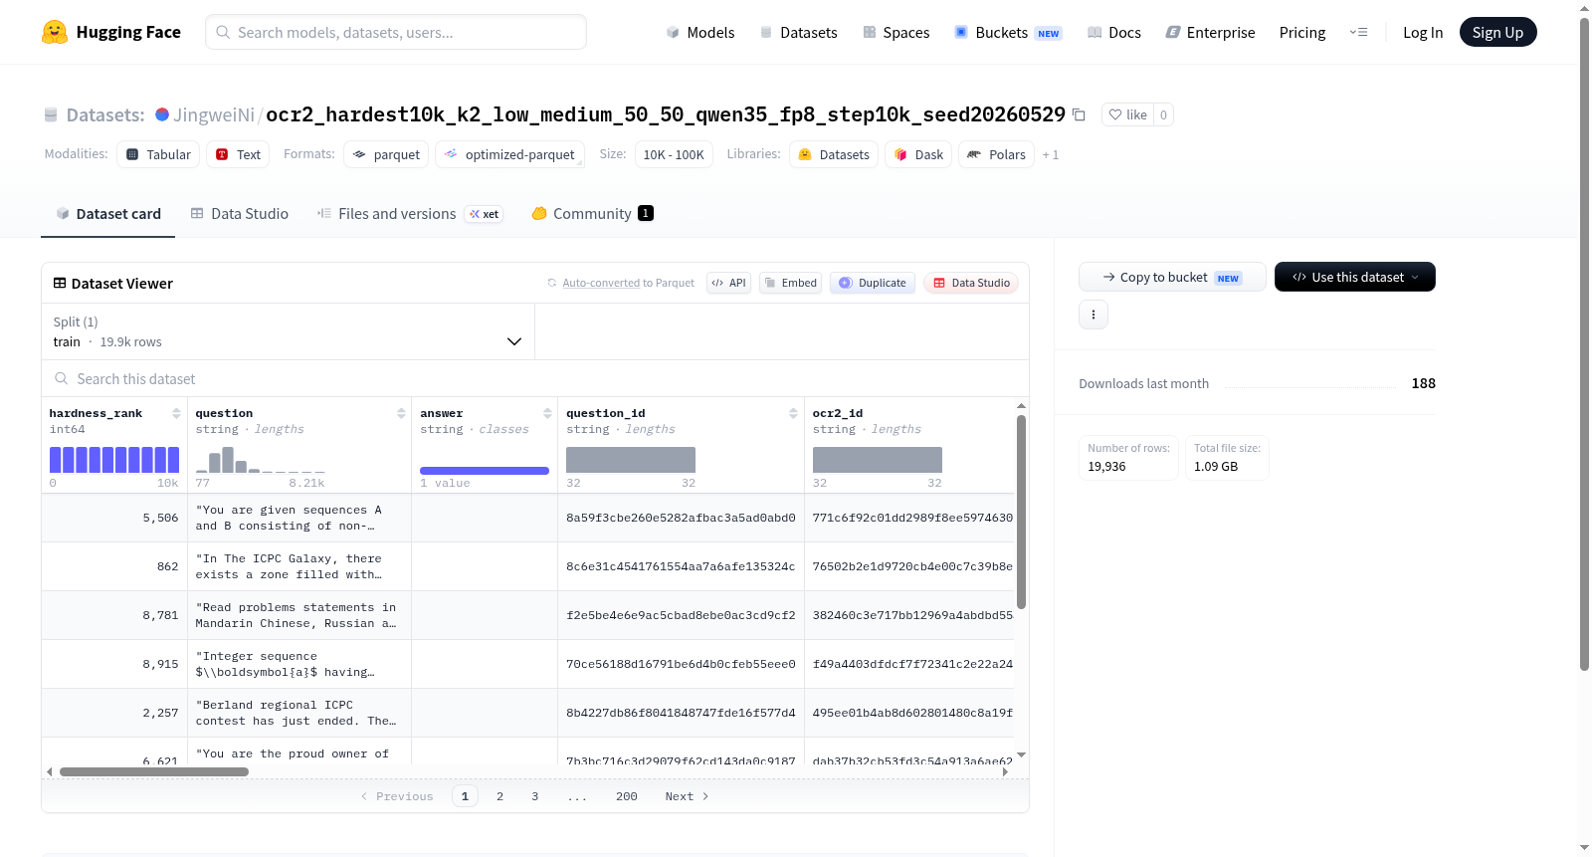Go to page 3 of the dataset
The image size is (1592, 857).
click(535, 796)
